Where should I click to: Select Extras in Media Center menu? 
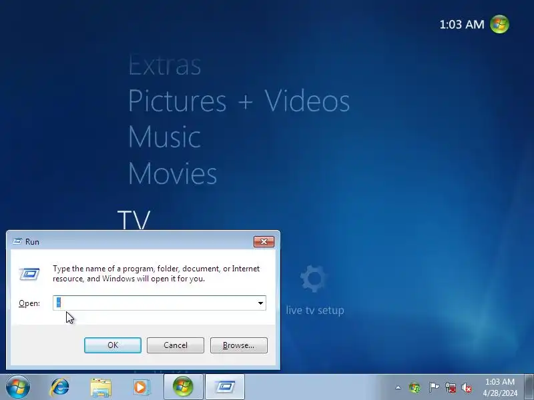164,65
